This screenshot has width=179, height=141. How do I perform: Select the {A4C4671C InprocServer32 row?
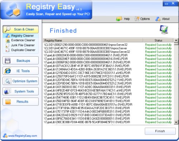point(108,52)
